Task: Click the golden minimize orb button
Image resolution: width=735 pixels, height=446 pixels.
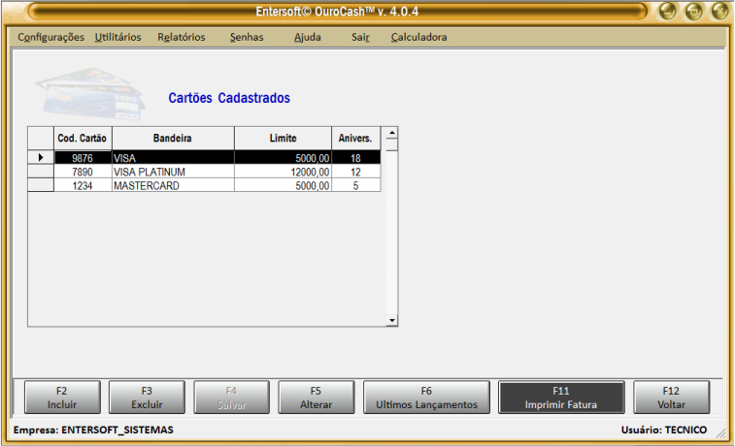Action: (669, 12)
